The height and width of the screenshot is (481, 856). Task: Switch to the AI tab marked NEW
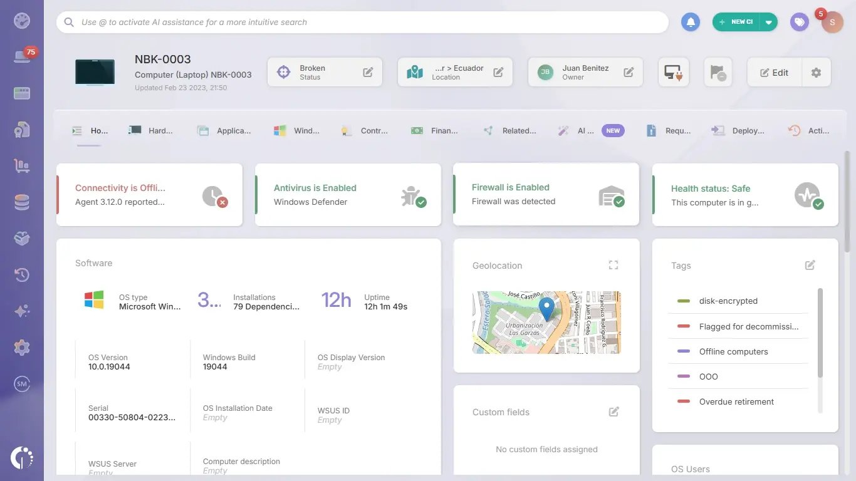pyautogui.click(x=591, y=131)
